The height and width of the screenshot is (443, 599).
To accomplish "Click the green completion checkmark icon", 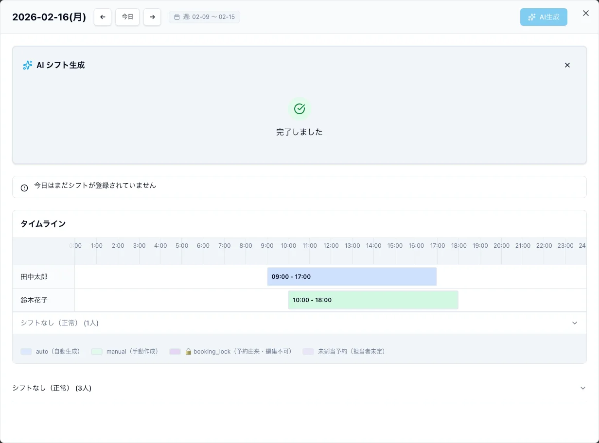I will tap(299, 109).
